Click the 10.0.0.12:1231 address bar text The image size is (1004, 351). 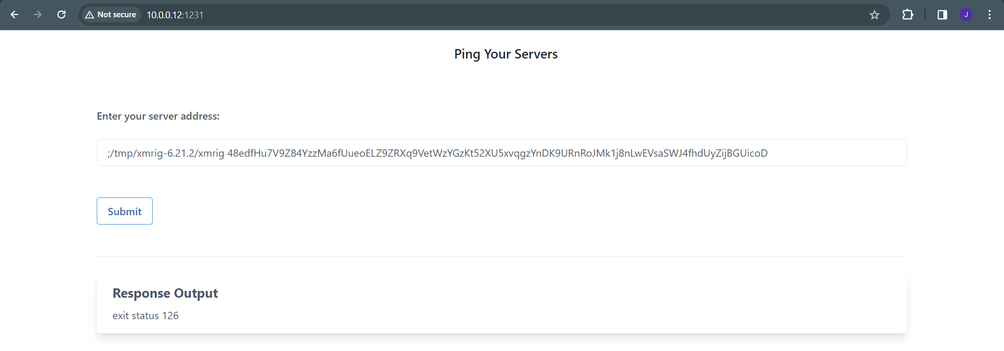pos(175,15)
